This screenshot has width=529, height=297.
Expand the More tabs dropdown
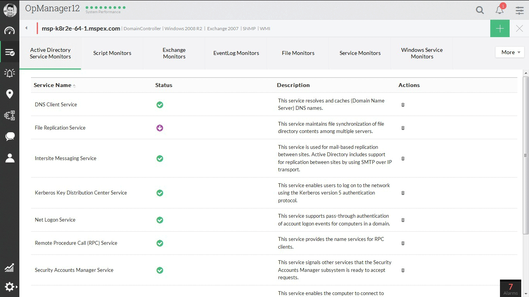coord(510,52)
